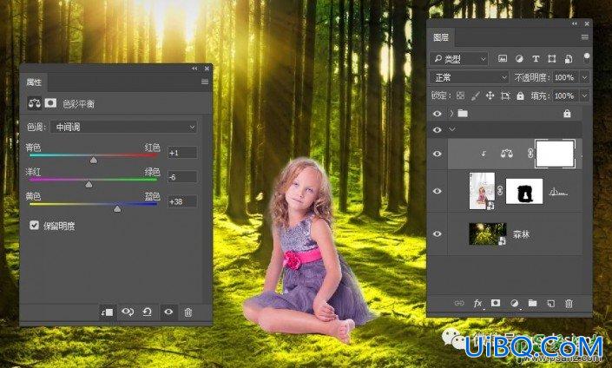Reset adjustment to defaults in Properties
The height and width of the screenshot is (368, 612).
[x=148, y=312]
